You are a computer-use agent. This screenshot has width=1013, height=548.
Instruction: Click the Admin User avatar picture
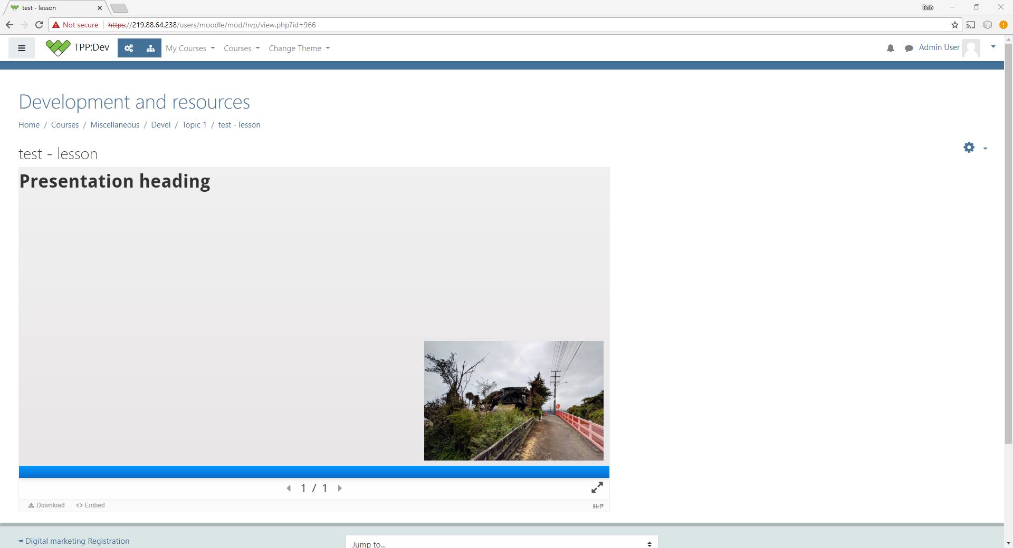pos(971,48)
